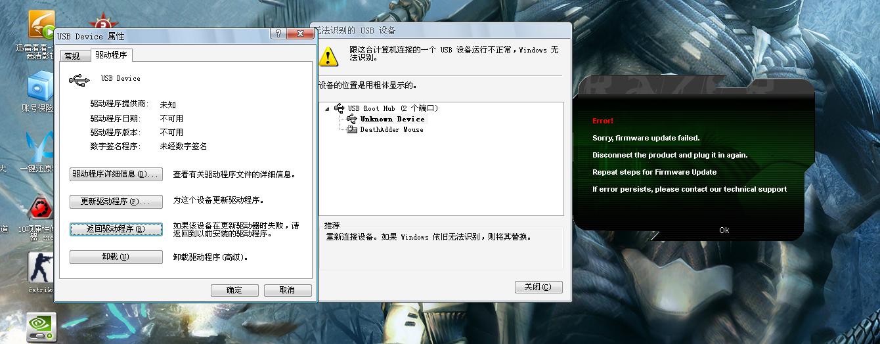
Task: Launch the cstrike Counter-Strike shortcut
Action: tap(41, 269)
